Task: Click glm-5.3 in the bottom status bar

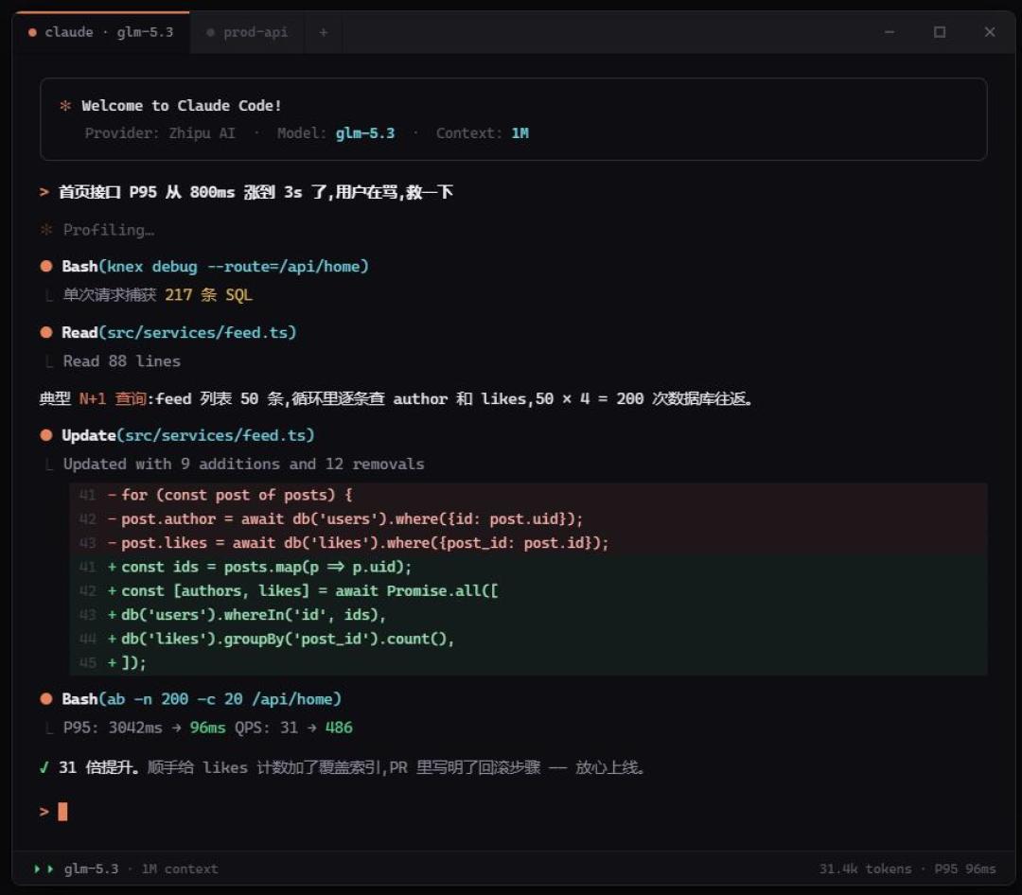Action: 91,869
